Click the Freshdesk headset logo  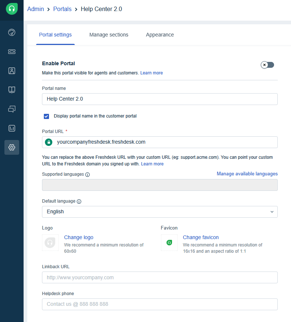(12, 9)
